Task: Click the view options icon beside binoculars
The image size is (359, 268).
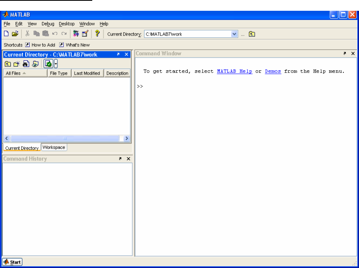Action: pyautogui.click(x=35, y=64)
